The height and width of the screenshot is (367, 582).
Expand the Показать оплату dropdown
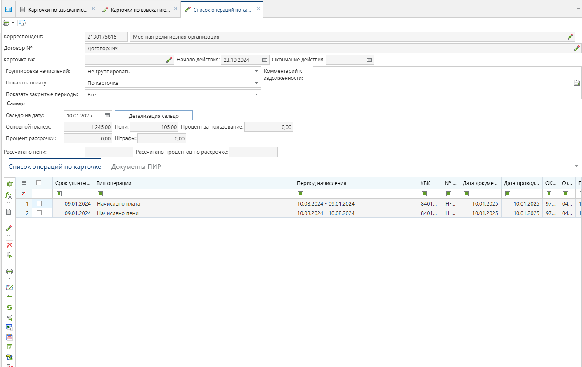pos(256,83)
